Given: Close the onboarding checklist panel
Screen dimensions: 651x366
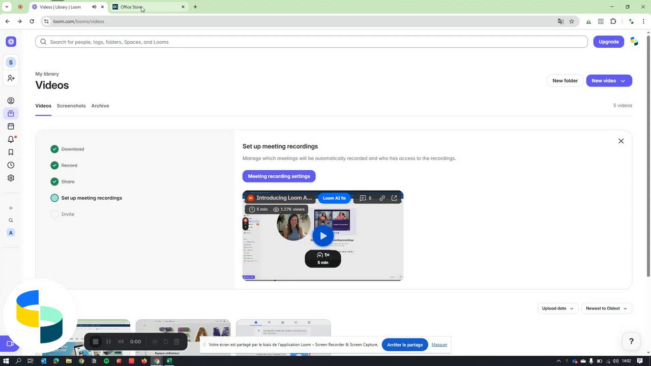Looking at the screenshot, I should tap(621, 141).
